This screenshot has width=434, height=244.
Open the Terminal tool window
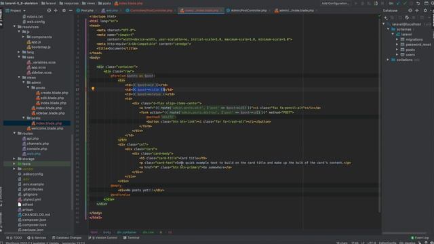131,238
